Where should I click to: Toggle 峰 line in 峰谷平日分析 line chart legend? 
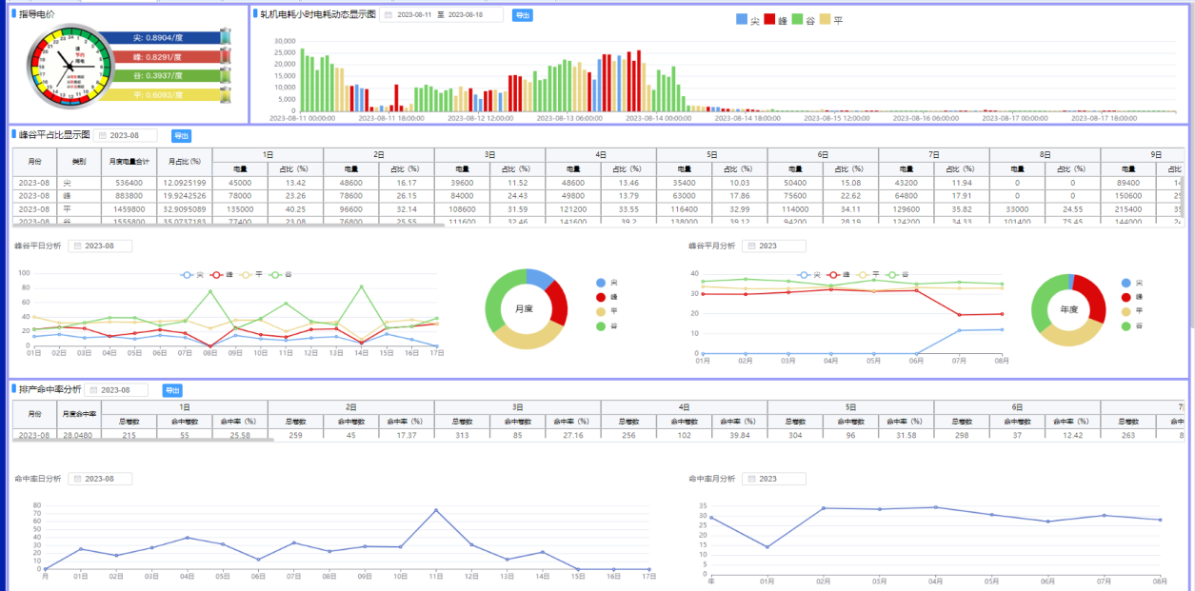coord(223,275)
